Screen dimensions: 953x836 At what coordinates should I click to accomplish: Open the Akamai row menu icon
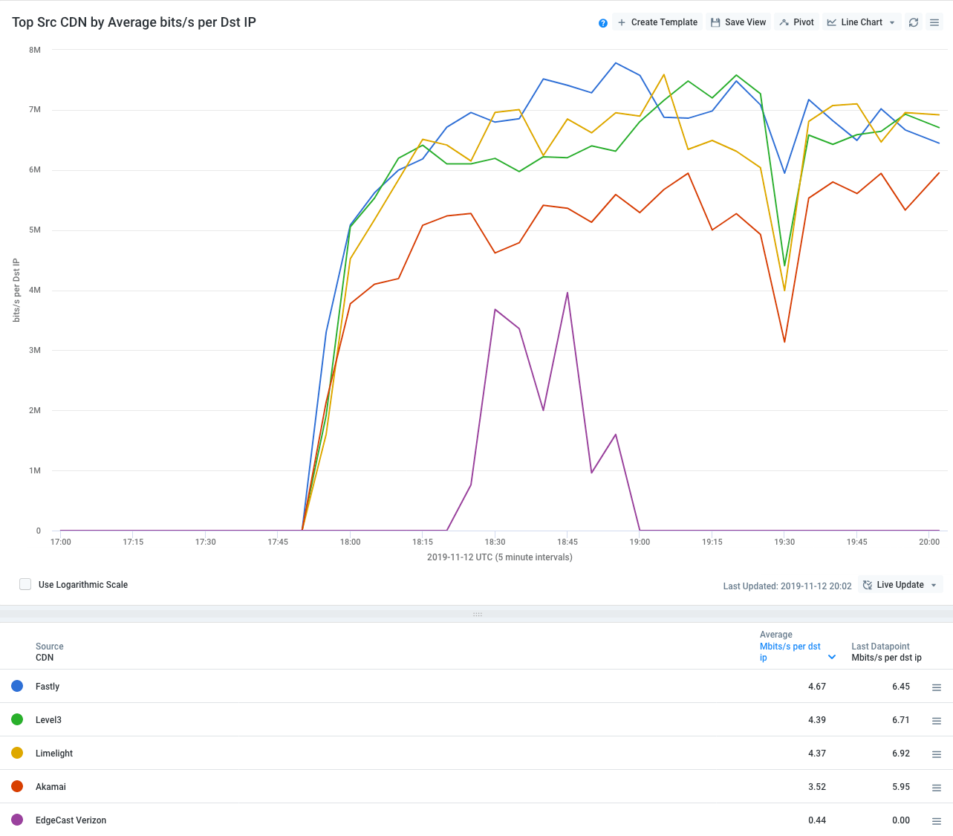[937, 788]
